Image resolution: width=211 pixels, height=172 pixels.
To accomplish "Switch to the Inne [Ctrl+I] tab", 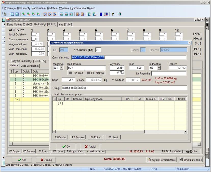I will click(65, 24).
